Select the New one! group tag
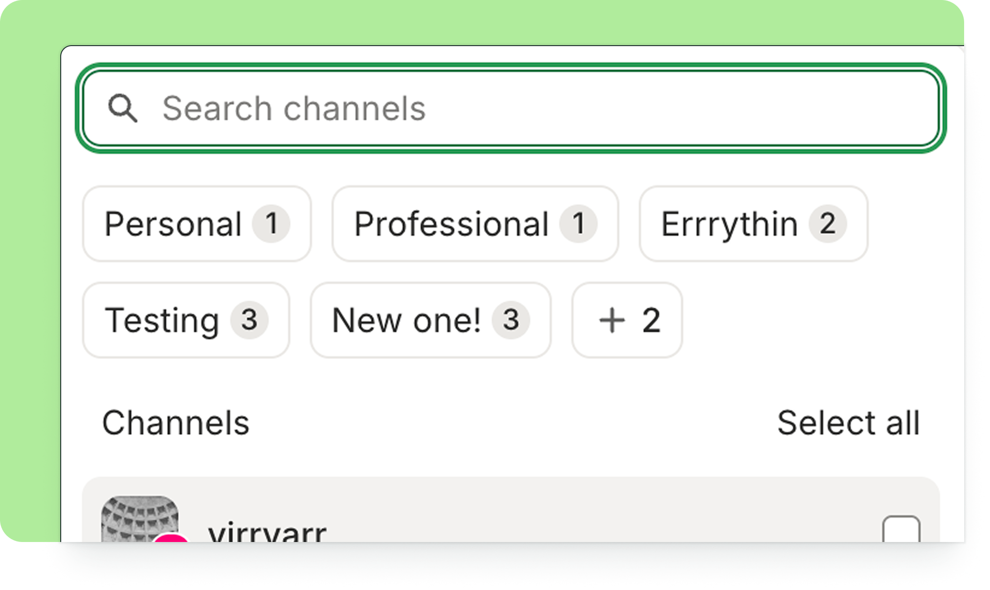The width and height of the screenshot is (990, 590). click(430, 320)
